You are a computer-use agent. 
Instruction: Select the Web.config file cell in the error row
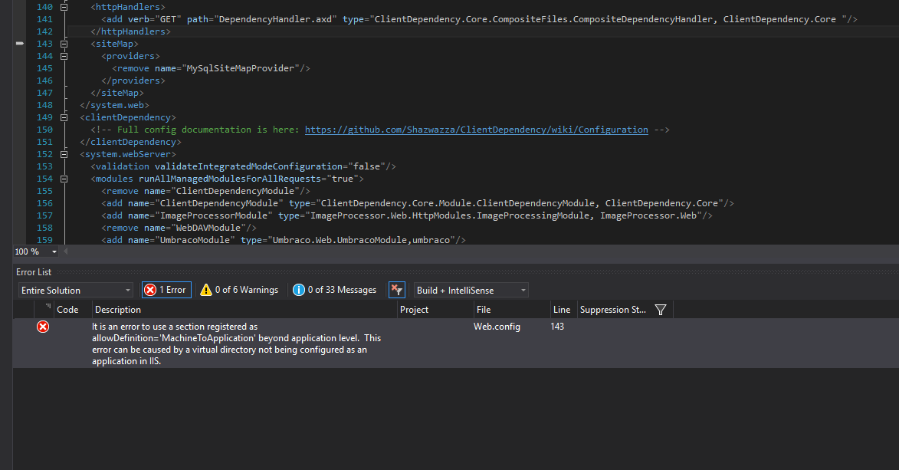(497, 327)
